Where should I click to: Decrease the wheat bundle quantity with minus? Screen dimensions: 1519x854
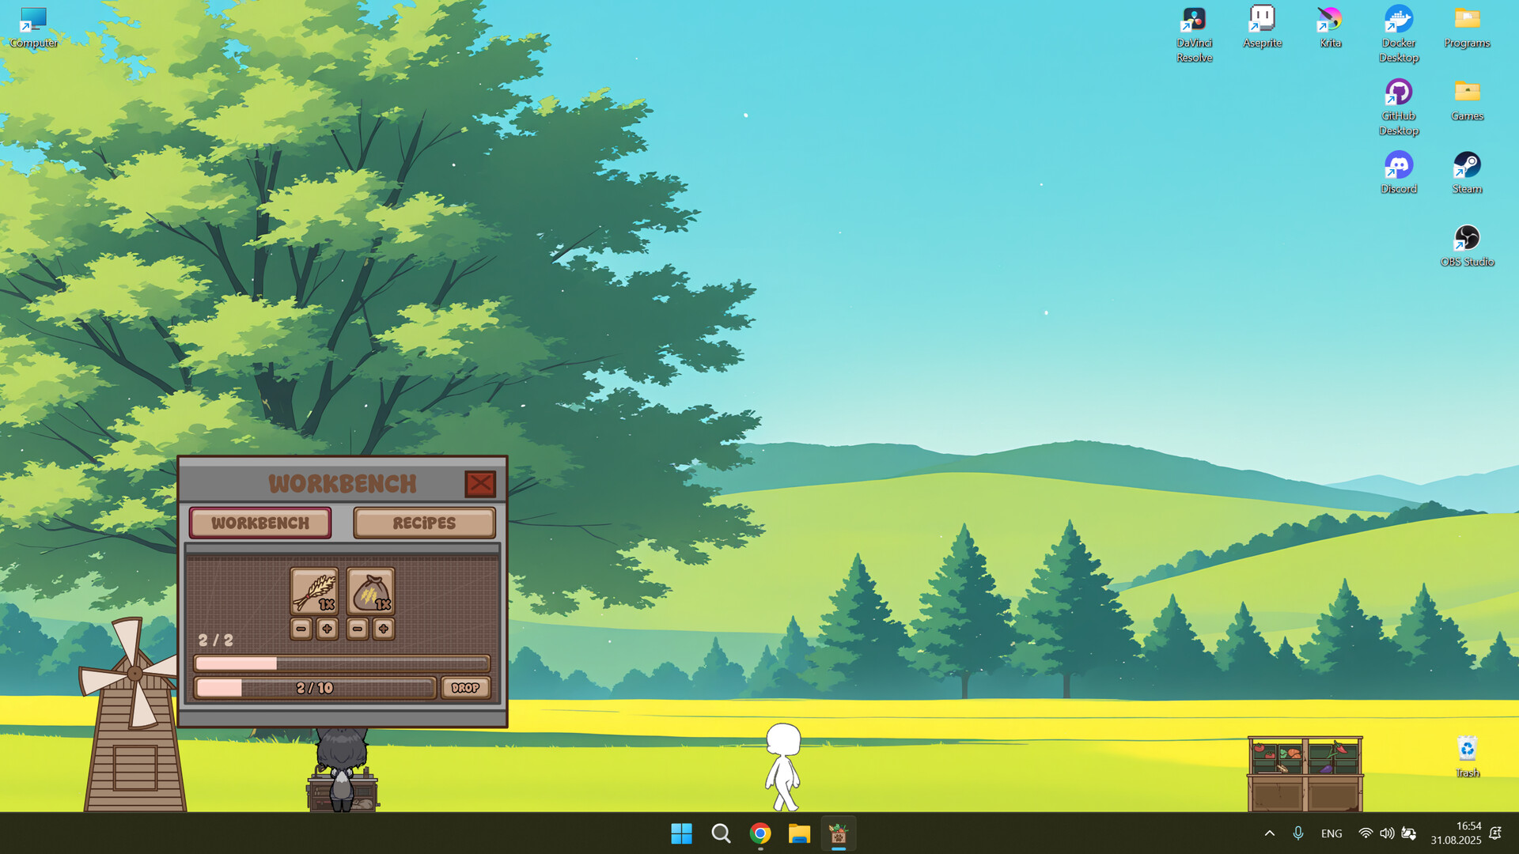click(301, 629)
